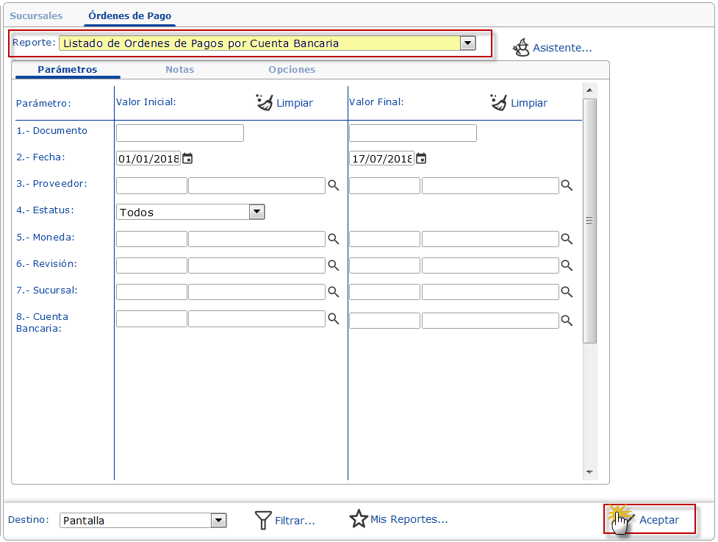Switch to the Opciones tab

pyautogui.click(x=292, y=70)
